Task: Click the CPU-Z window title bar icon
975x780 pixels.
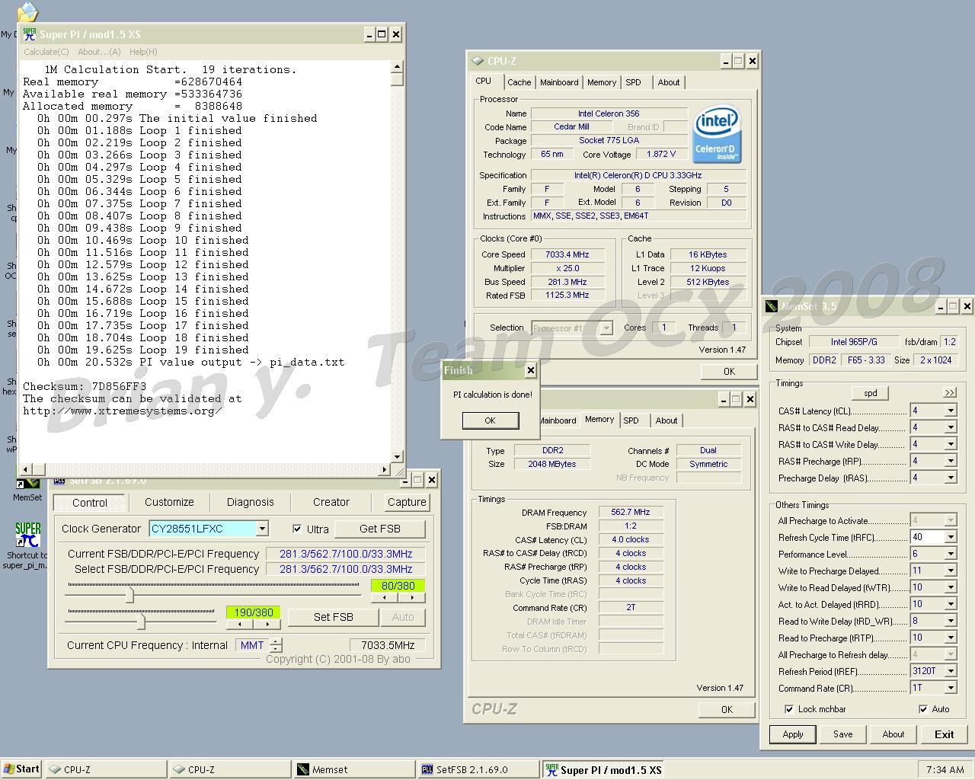Action: 478,61
